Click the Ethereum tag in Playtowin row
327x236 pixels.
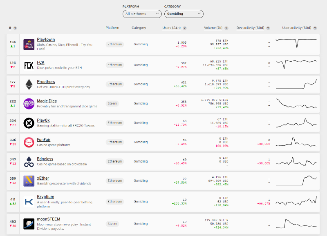(x=115, y=45)
